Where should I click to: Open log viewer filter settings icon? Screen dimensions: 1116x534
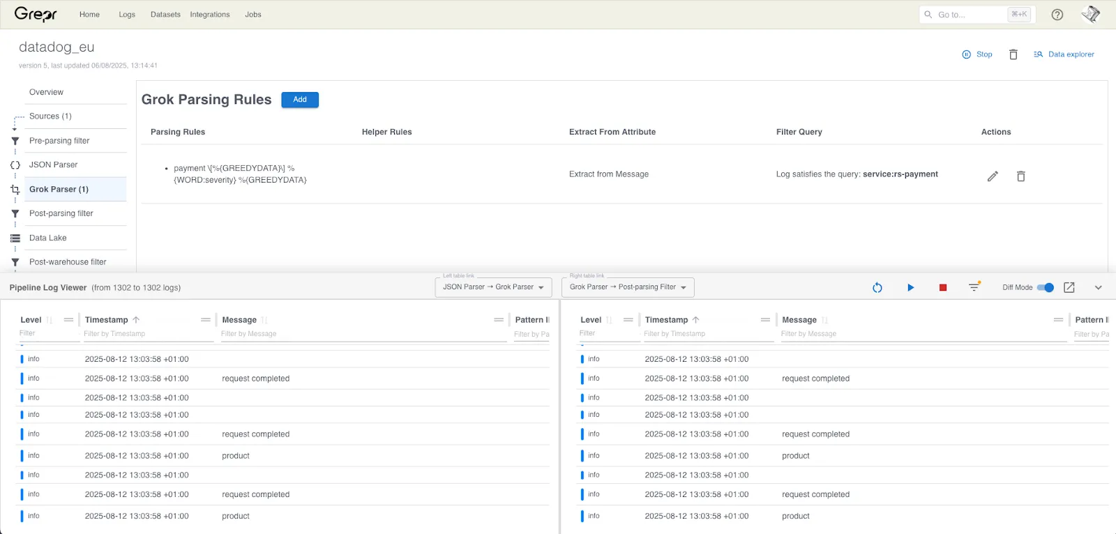tap(974, 287)
